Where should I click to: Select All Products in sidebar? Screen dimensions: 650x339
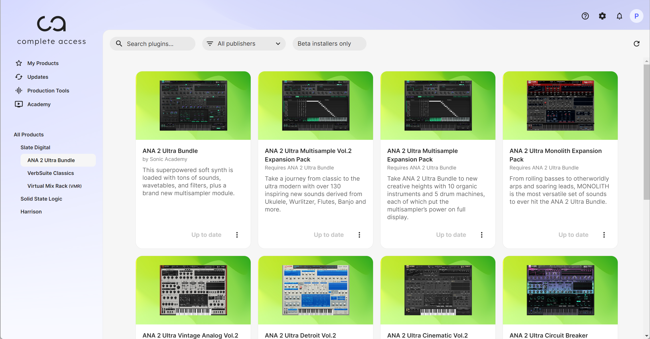click(x=29, y=134)
